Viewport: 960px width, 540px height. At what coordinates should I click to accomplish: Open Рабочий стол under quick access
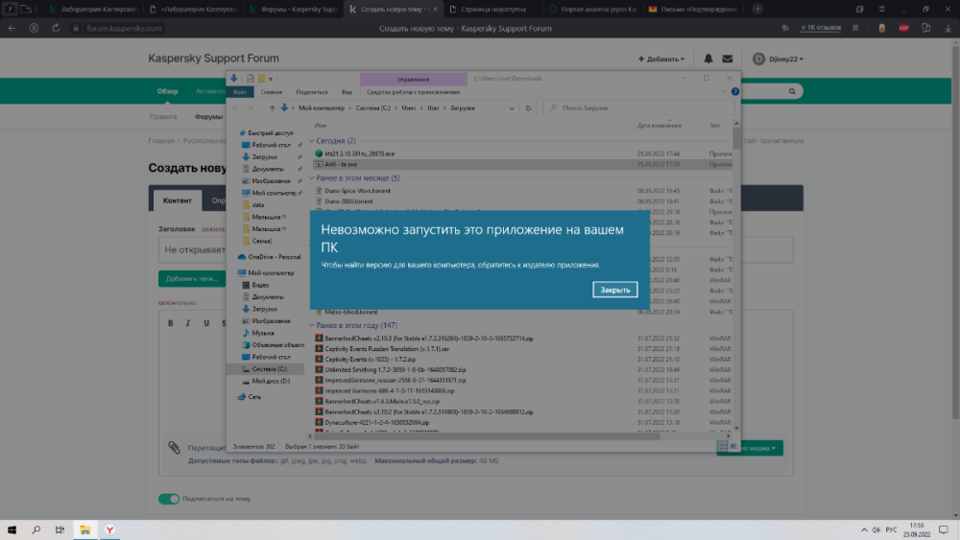click(x=271, y=145)
